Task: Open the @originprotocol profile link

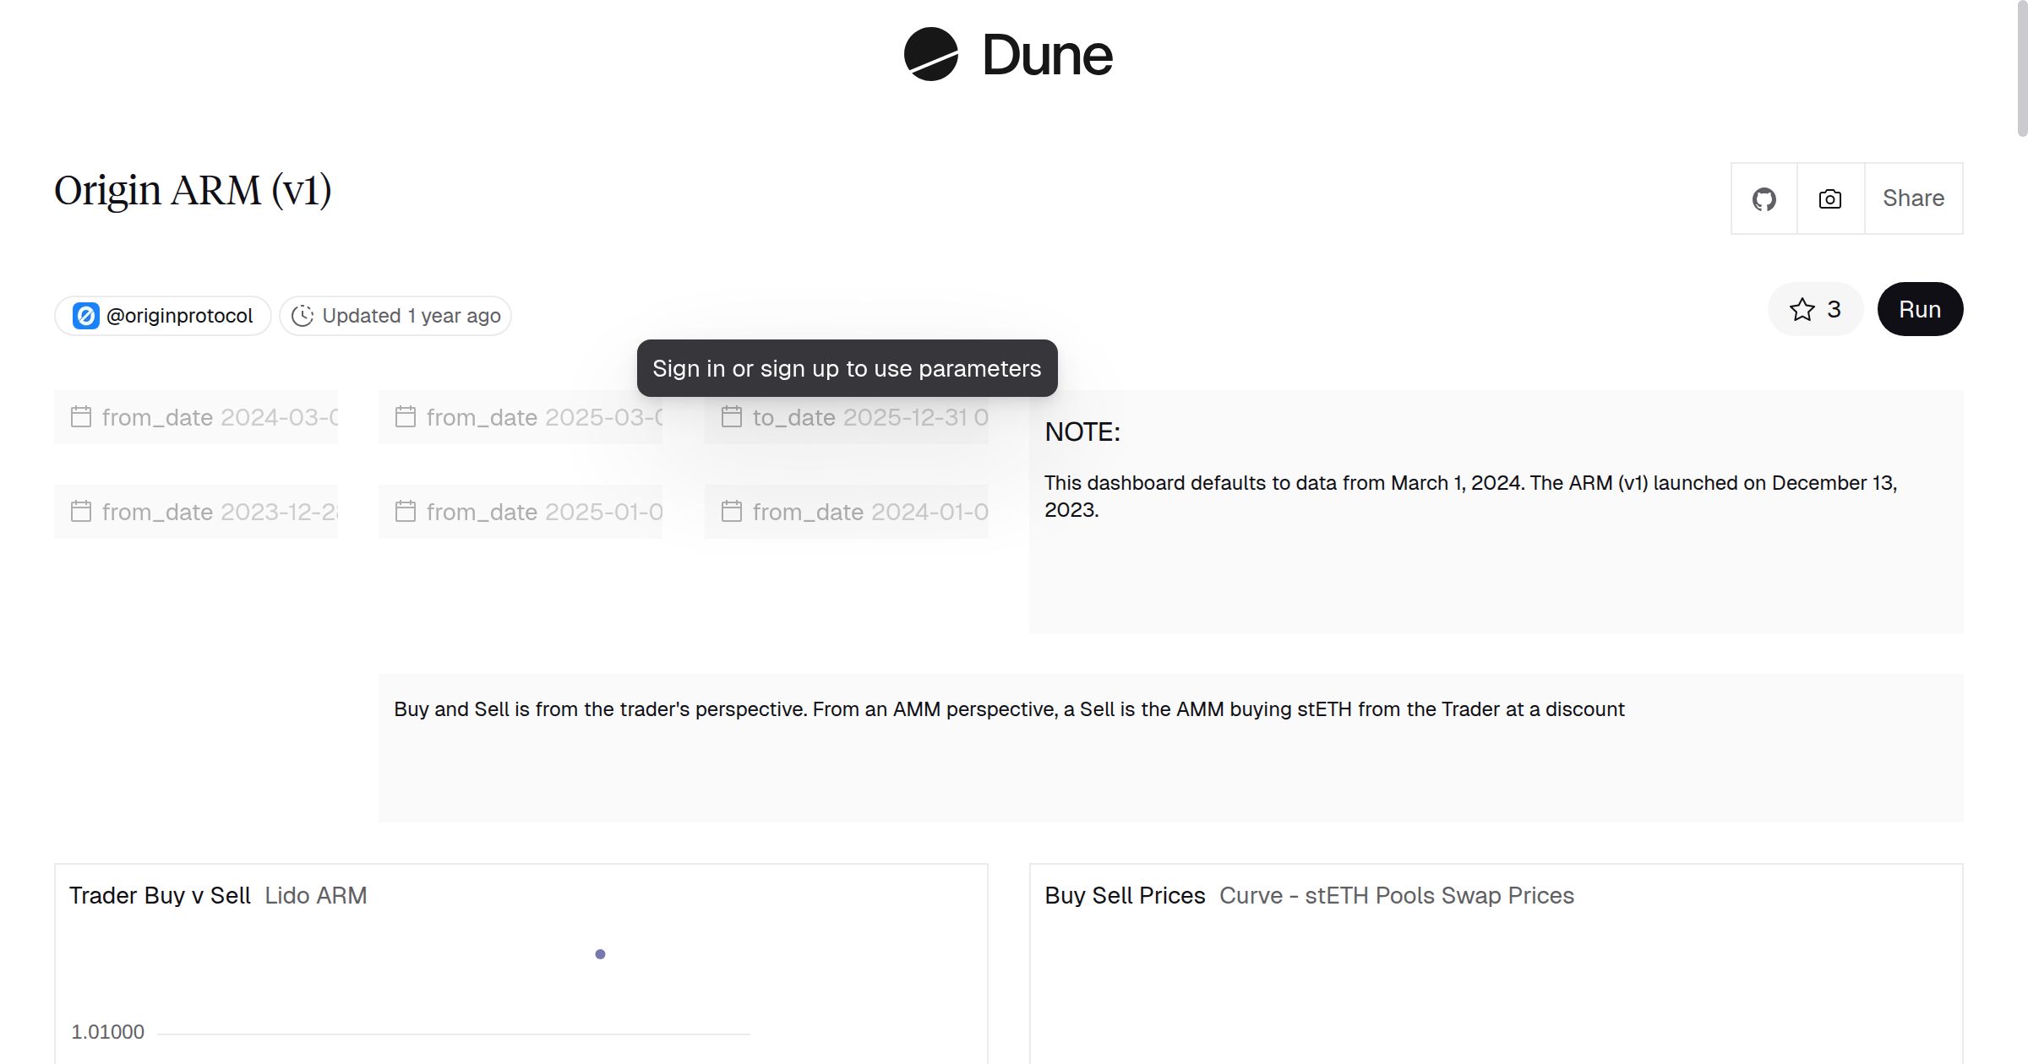Action: pyautogui.click(x=179, y=316)
